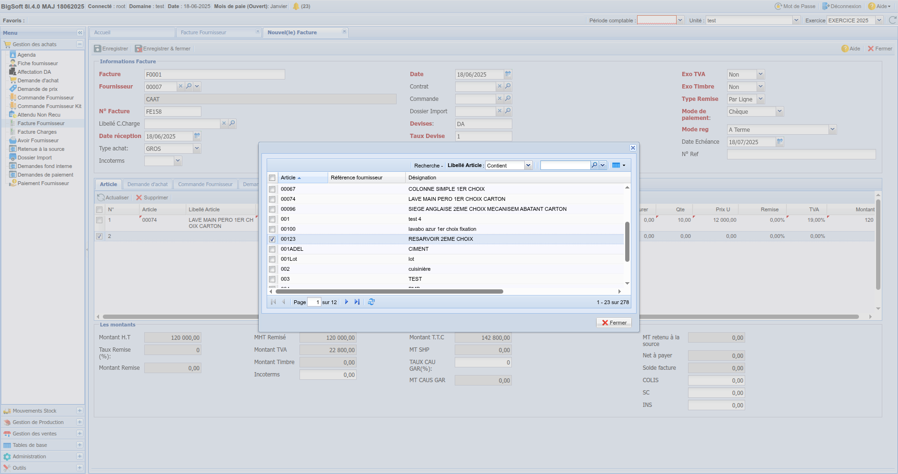Click the Fermer button in the popup
Screen dimensions: 898x474
coord(614,323)
